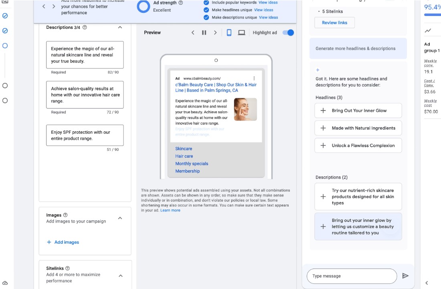Show the next ad preview

click(215, 32)
